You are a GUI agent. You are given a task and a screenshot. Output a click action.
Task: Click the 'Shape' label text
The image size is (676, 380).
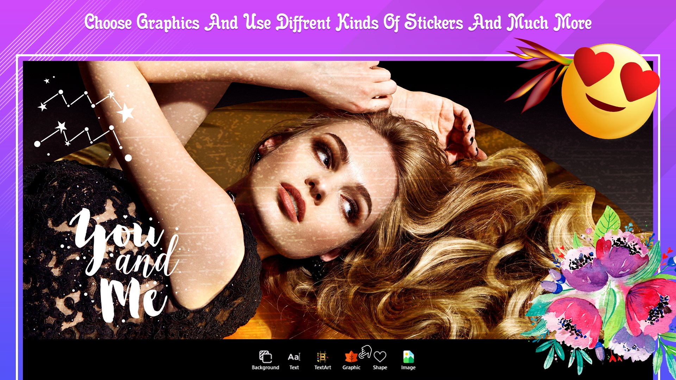click(x=380, y=367)
